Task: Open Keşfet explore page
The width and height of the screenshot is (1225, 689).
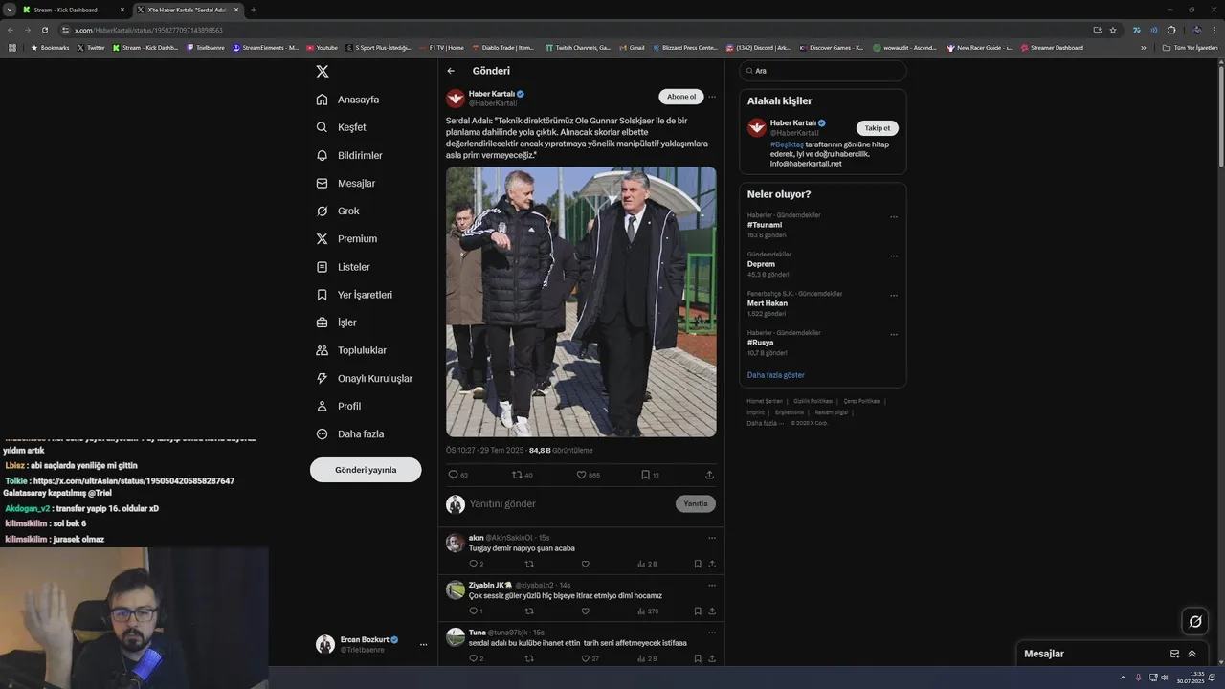Action: (x=342, y=127)
